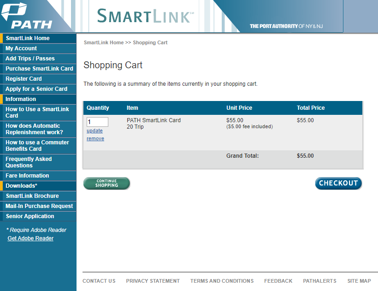Choose Apply for a Senior Card

click(x=38, y=89)
